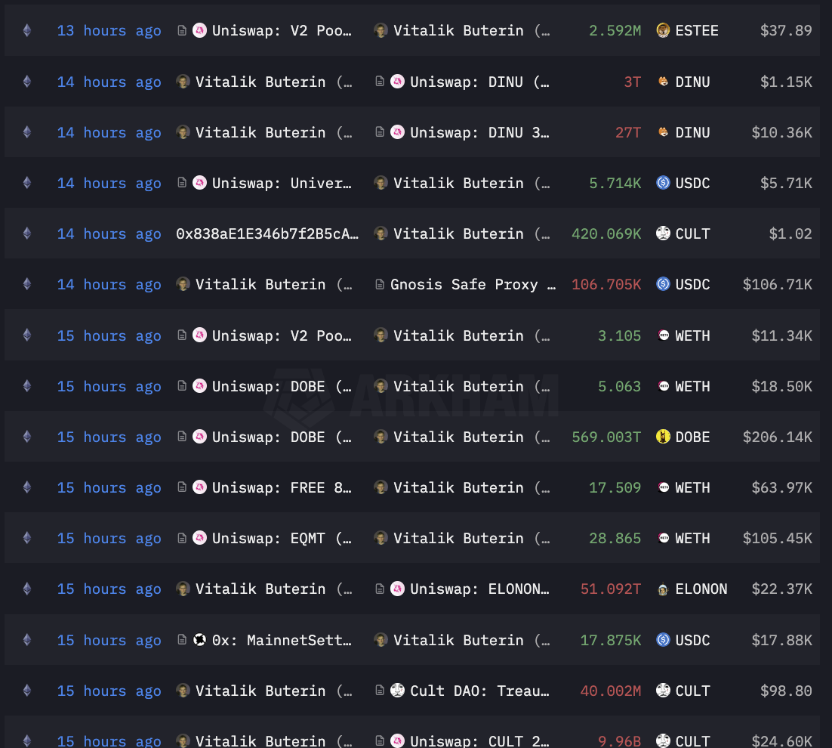Click the DOBE token icon

(x=663, y=437)
